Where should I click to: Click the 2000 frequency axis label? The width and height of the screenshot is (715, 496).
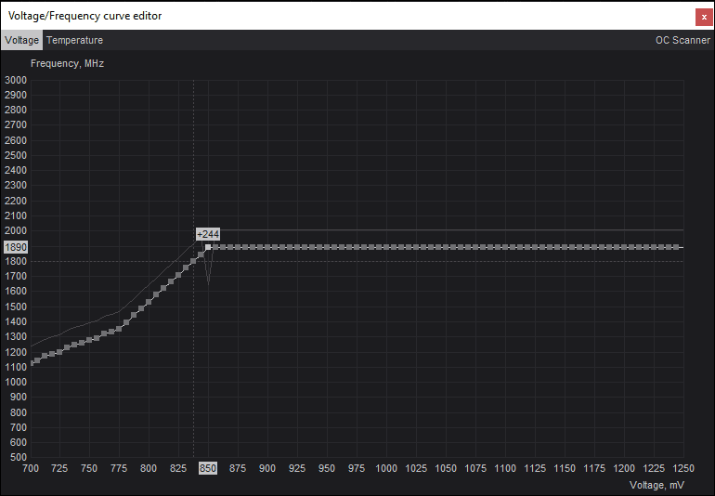pyautogui.click(x=16, y=231)
